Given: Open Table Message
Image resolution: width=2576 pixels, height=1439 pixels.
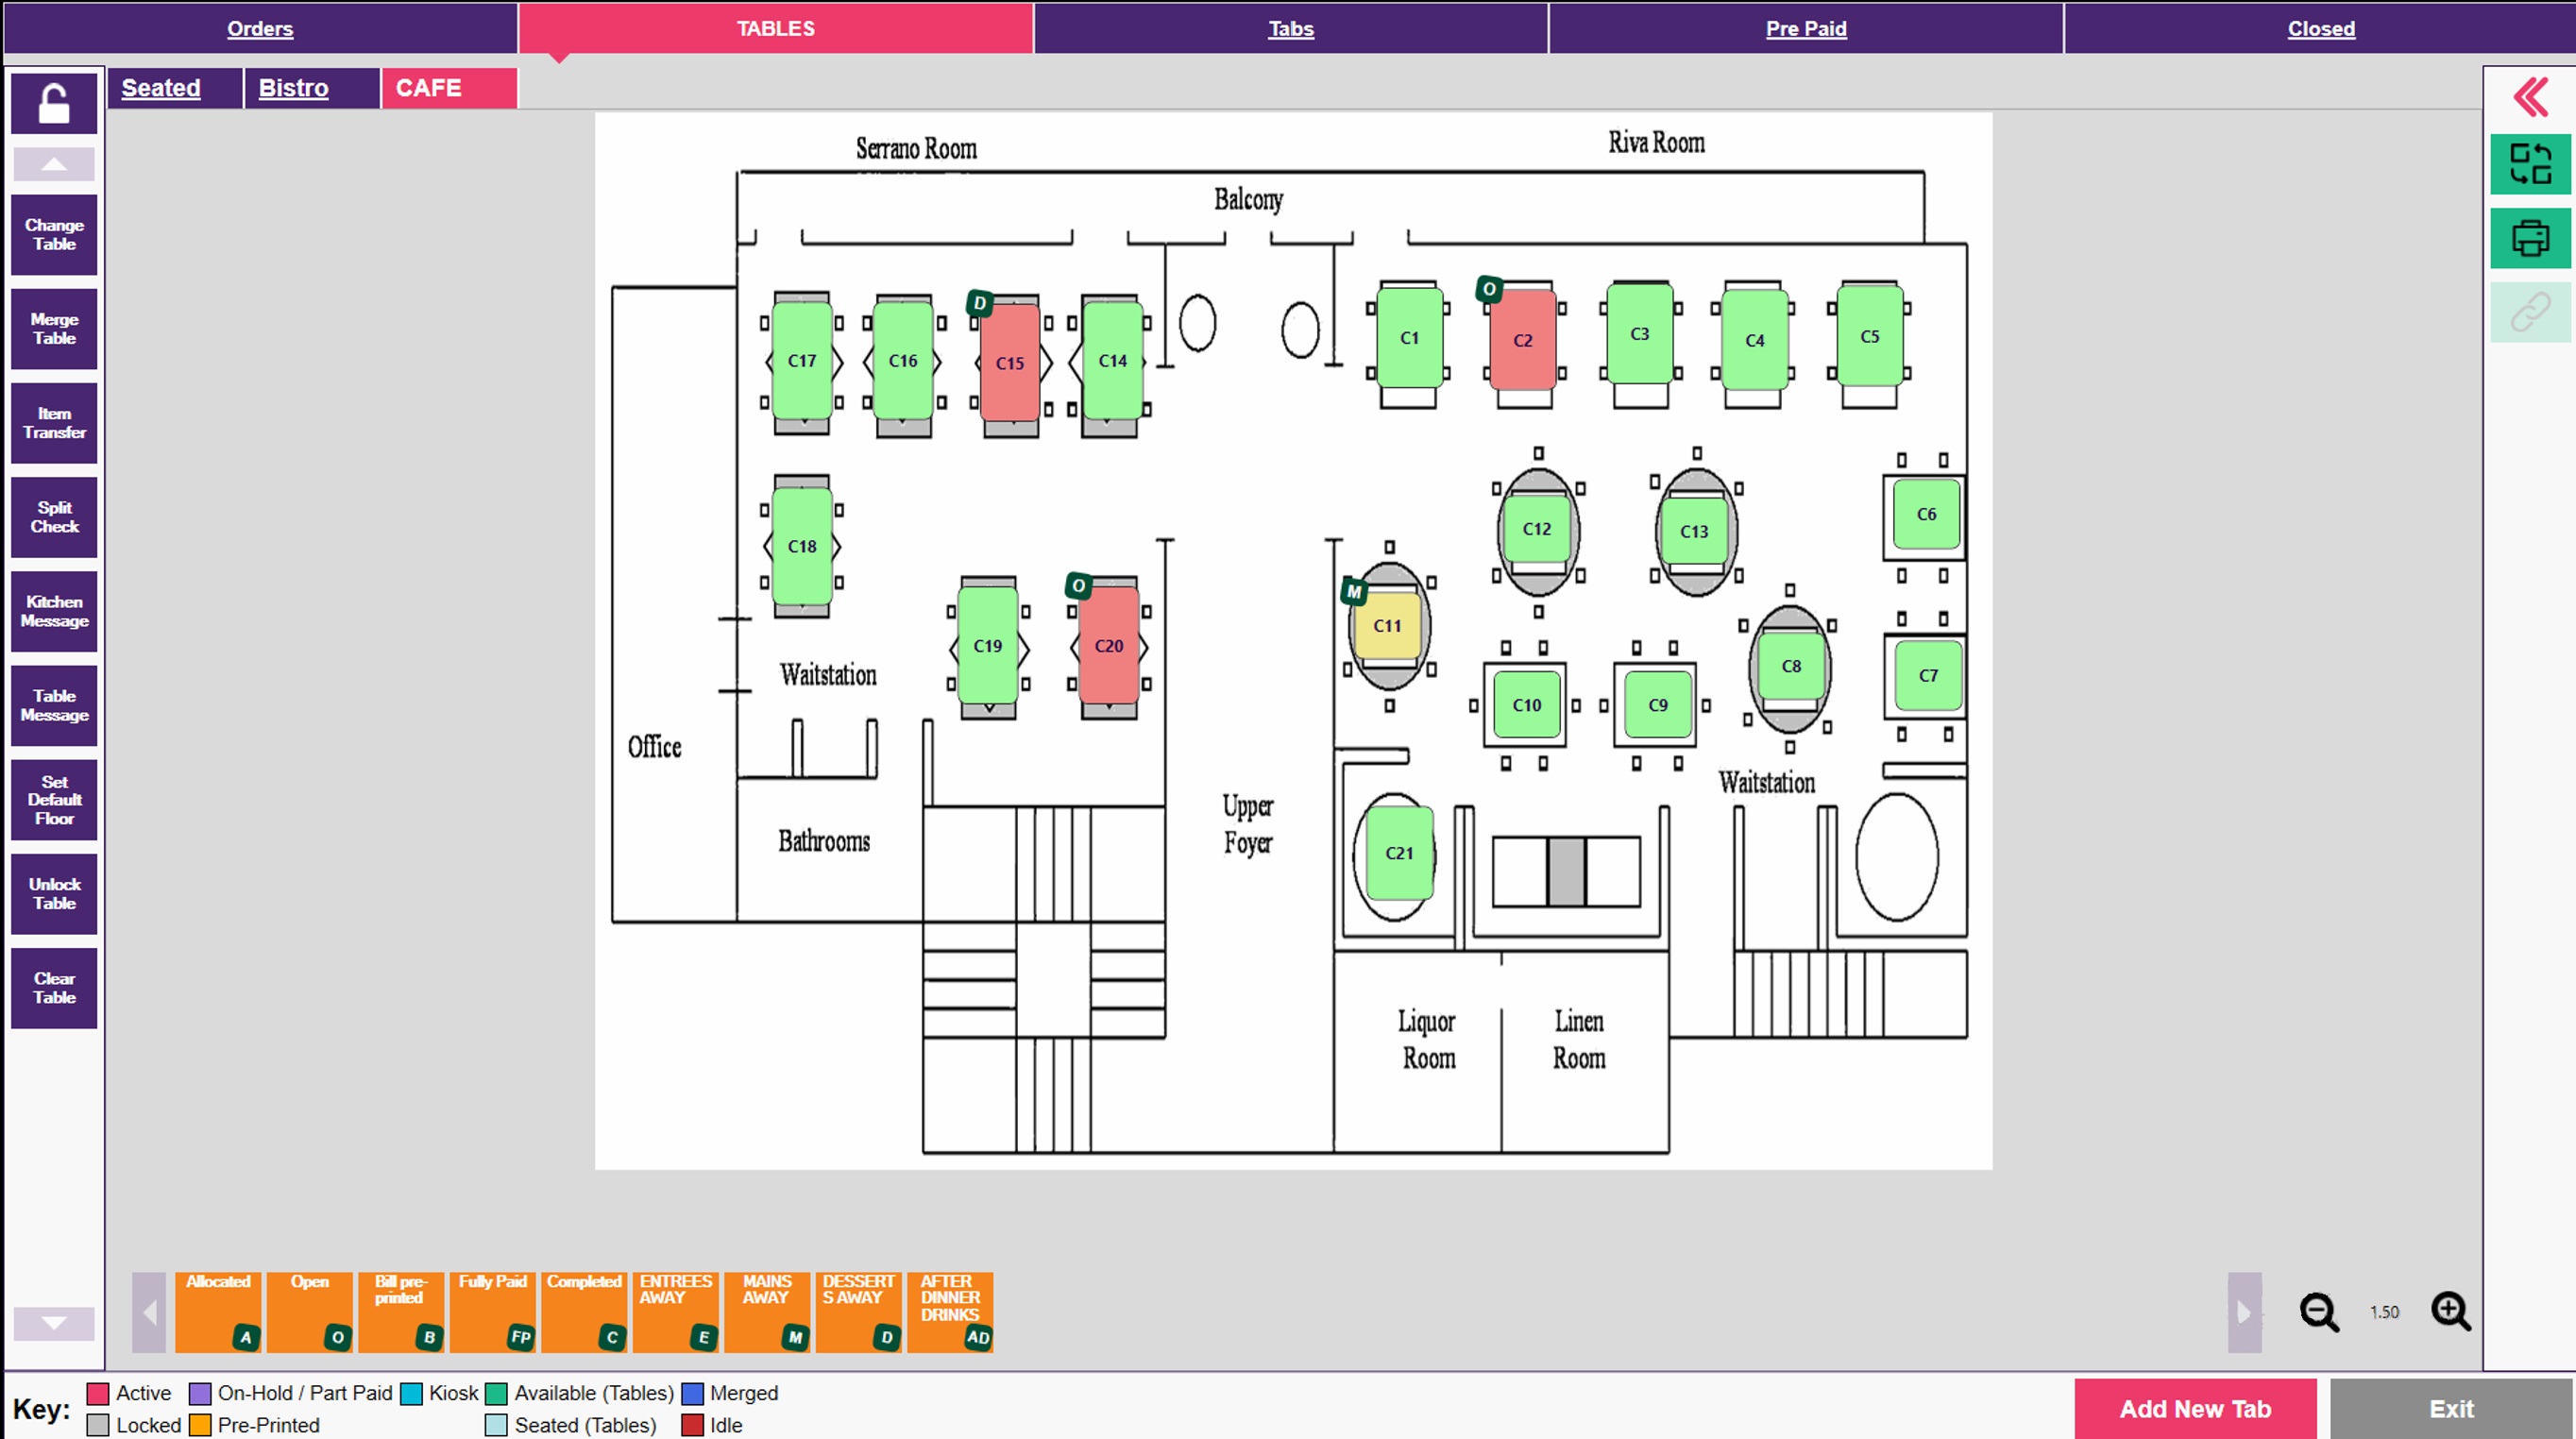Looking at the screenshot, I should 54,705.
